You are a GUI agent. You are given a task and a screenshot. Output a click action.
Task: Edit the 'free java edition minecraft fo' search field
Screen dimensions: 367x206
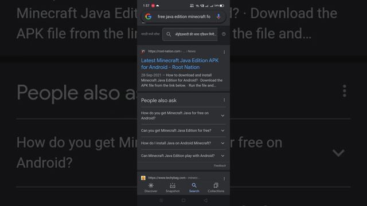184,17
